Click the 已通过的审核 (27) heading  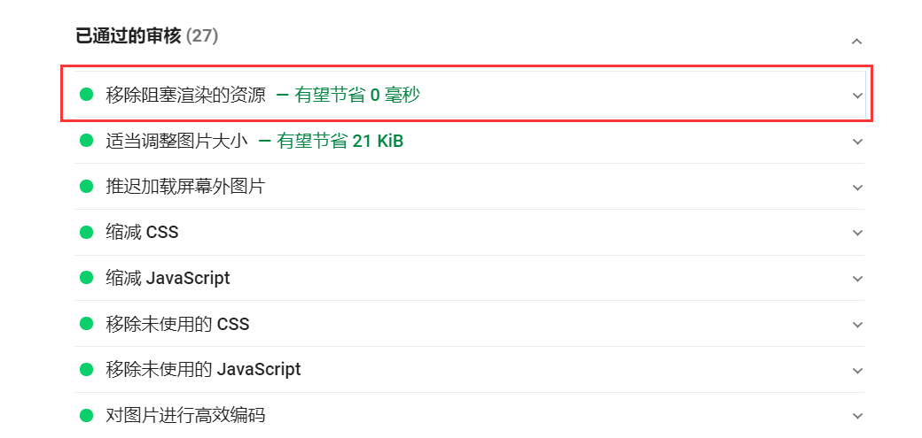click(147, 36)
